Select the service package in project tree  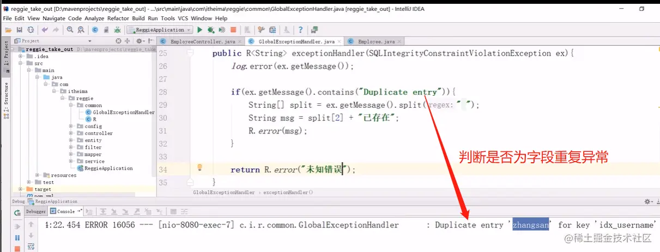point(90,161)
